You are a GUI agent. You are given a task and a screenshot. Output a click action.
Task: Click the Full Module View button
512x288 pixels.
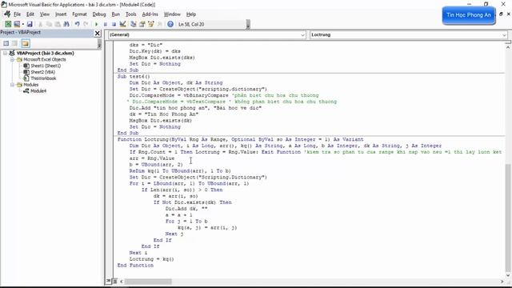pyautogui.click(x=114, y=281)
